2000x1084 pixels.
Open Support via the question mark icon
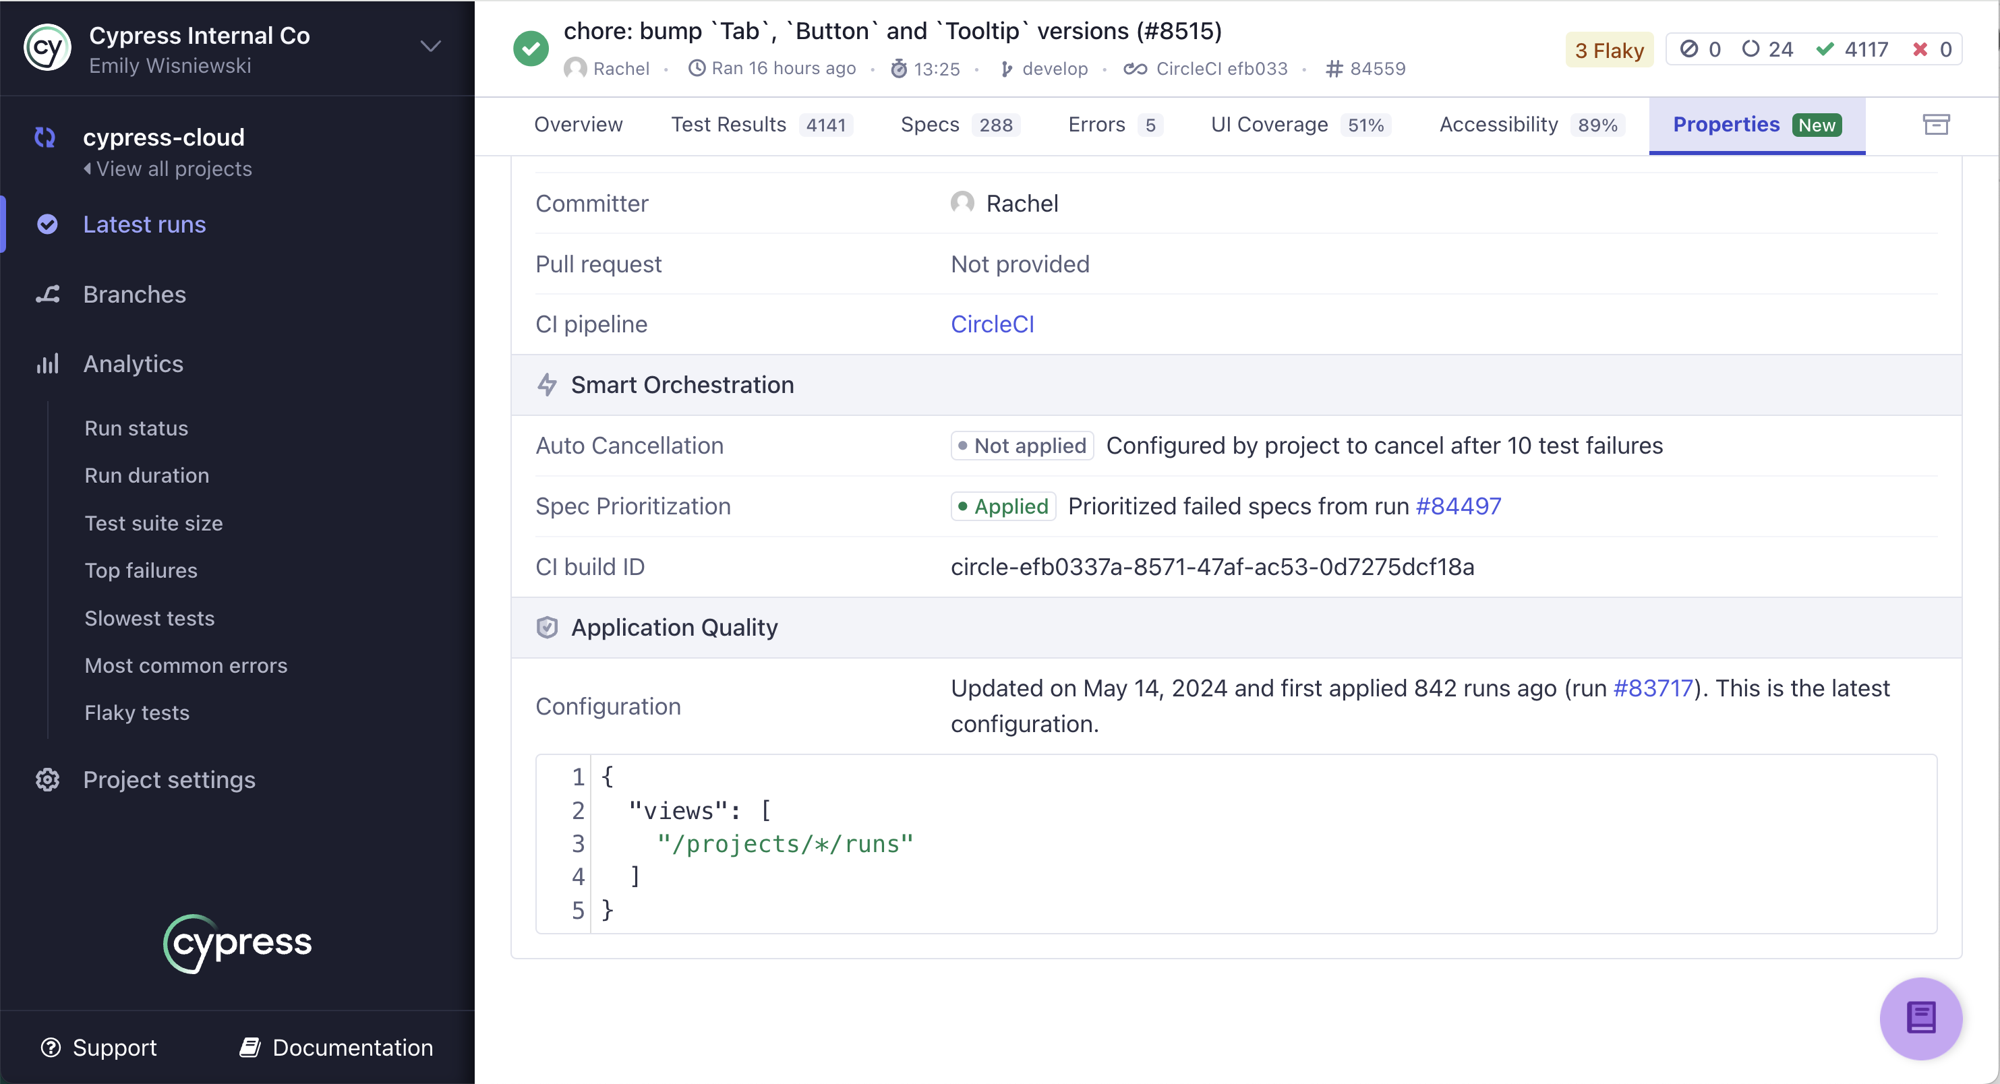tap(51, 1047)
